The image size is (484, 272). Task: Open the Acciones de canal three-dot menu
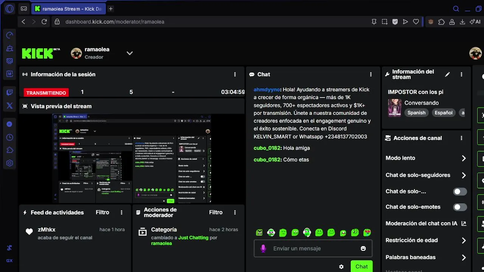[461, 138]
